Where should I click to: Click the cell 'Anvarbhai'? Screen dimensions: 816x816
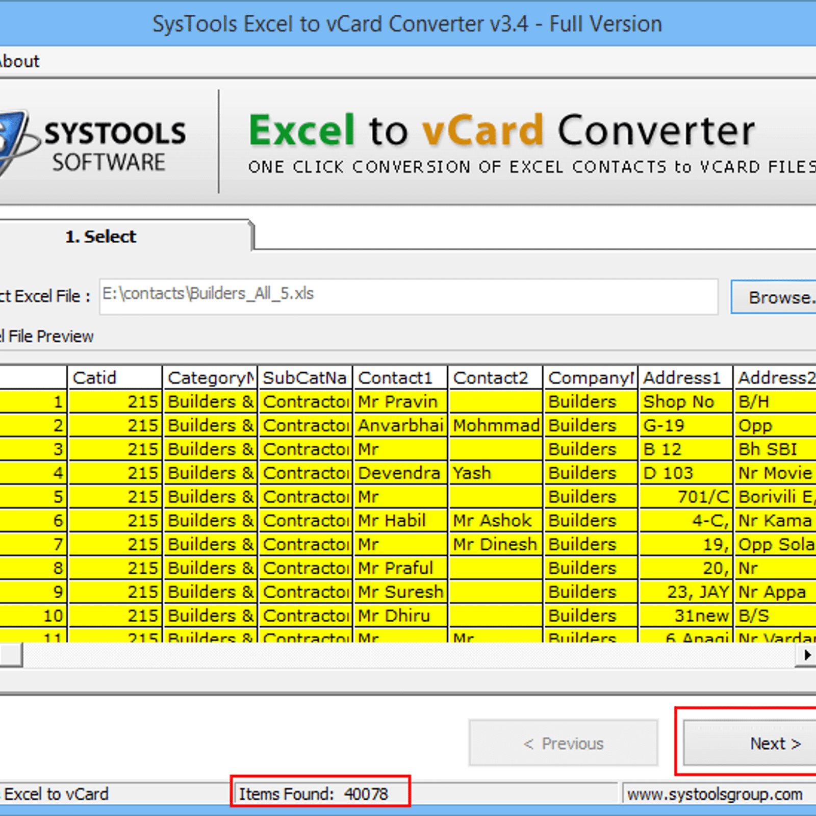pyautogui.click(x=400, y=425)
